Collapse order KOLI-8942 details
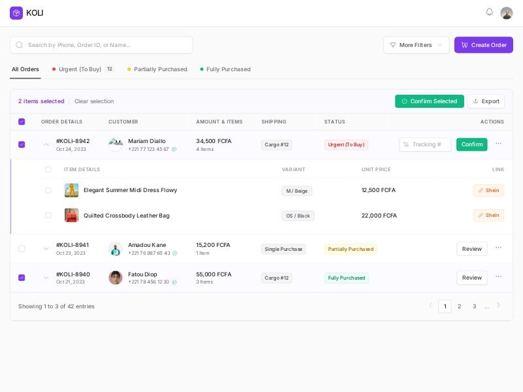Screen dimensions: 523x392 tap(46, 144)
